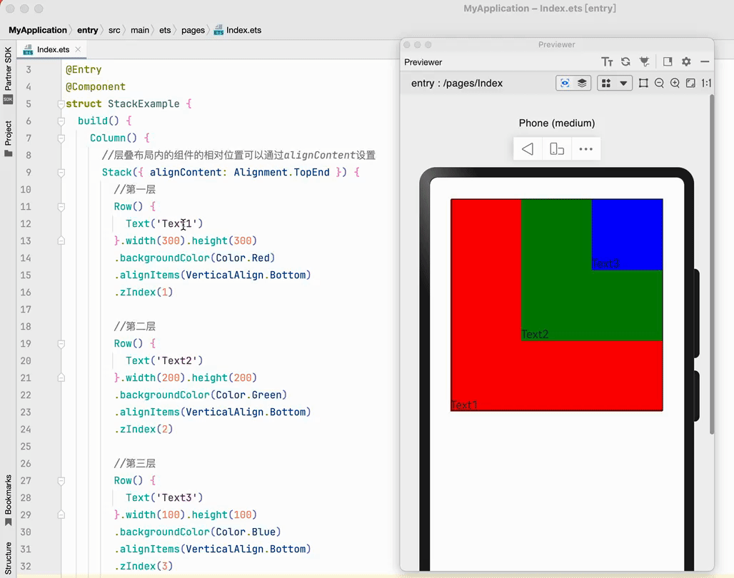Collapse the struct StackExample fold marker
The height and width of the screenshot is (578, 734).
tap(61, 104)
